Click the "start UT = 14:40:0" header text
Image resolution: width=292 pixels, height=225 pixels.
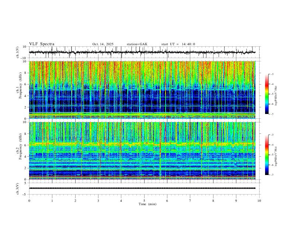178,44
